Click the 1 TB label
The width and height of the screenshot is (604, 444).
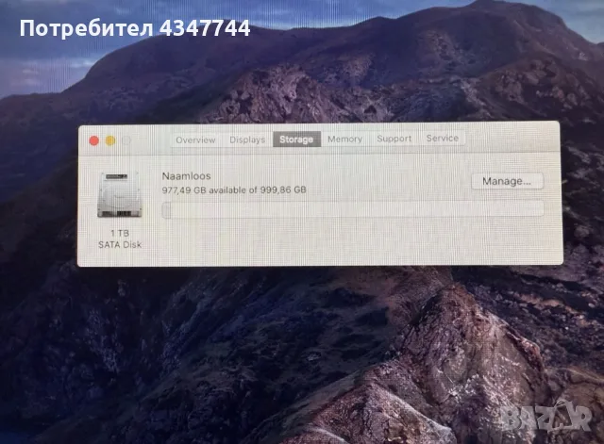tap(120, 233)
